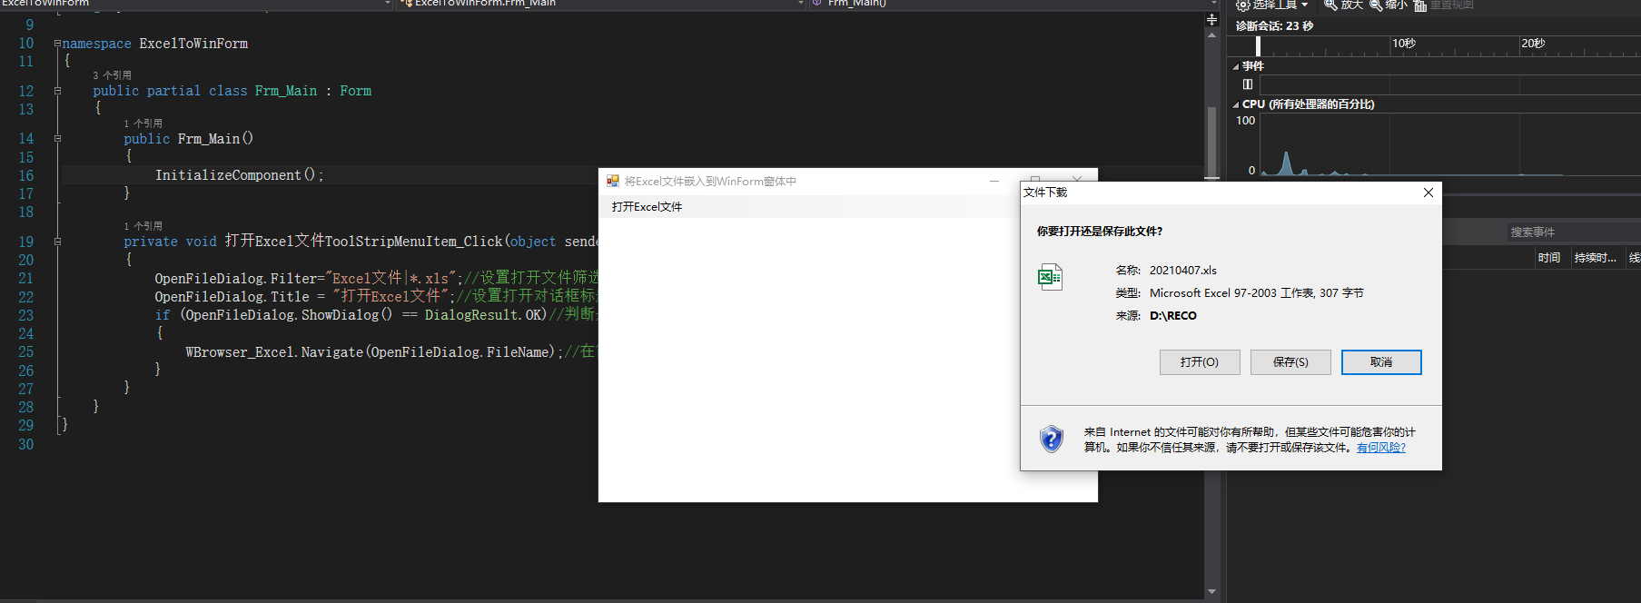Screen dimensions: 1641x603
Task: Collapse the namespace ExcelToWinForm code block
Action: [57, 44]
